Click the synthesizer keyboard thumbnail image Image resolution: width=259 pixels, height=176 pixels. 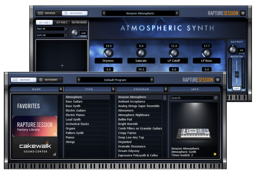coord(194,133)
